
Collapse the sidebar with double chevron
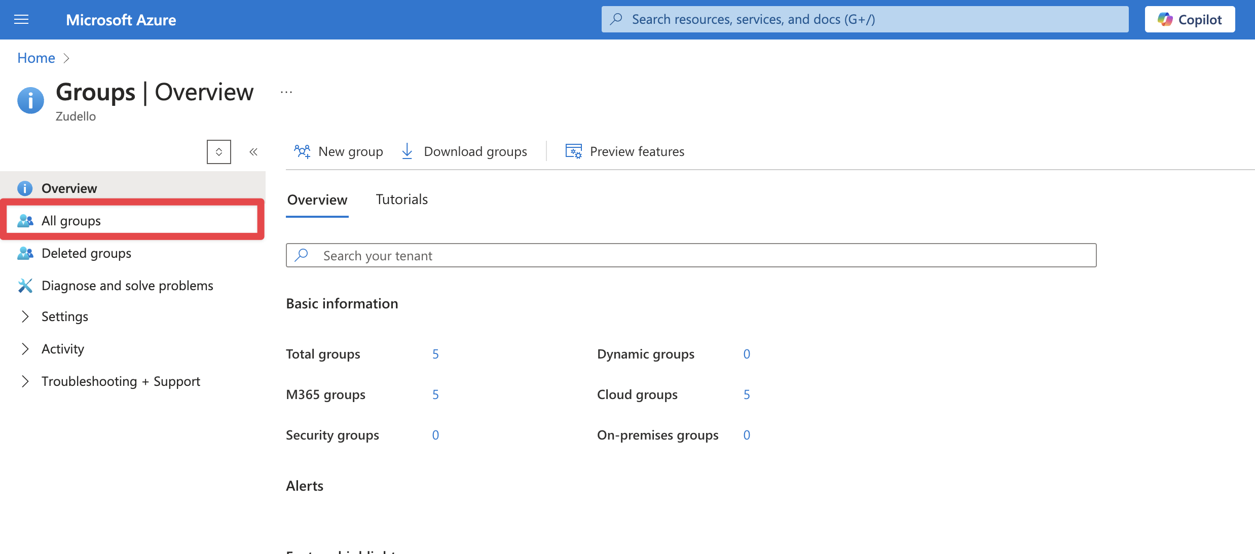pos(253,152)
